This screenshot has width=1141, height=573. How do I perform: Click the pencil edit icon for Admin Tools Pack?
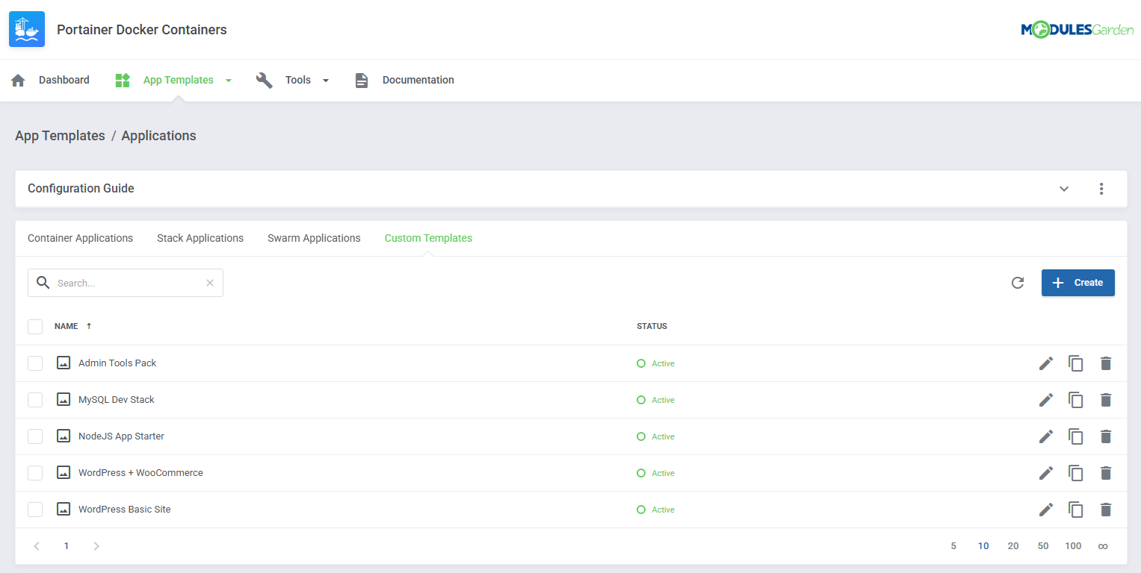[x=1045, y=363]
